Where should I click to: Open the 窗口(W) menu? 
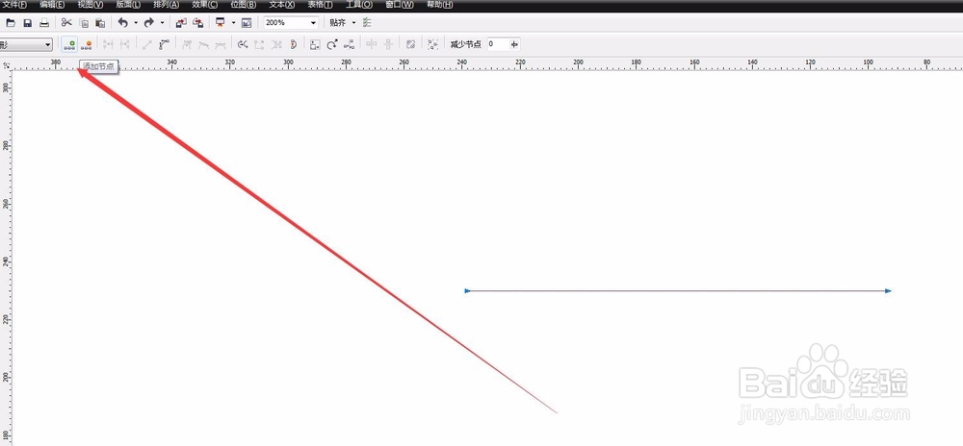click(x=400, y=4)
